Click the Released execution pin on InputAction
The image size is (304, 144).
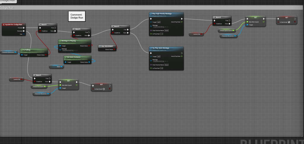(x=24, y=31)
